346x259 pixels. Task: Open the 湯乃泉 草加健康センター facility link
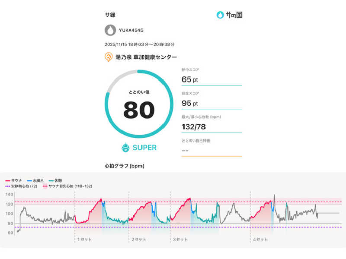[x=146, y=57]
